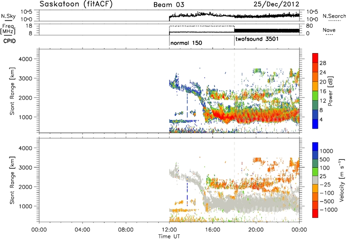Click the 'N.Search' legend label
This screenshot has width=346, height=239.
pyautogui.click(x=334, y=16)
